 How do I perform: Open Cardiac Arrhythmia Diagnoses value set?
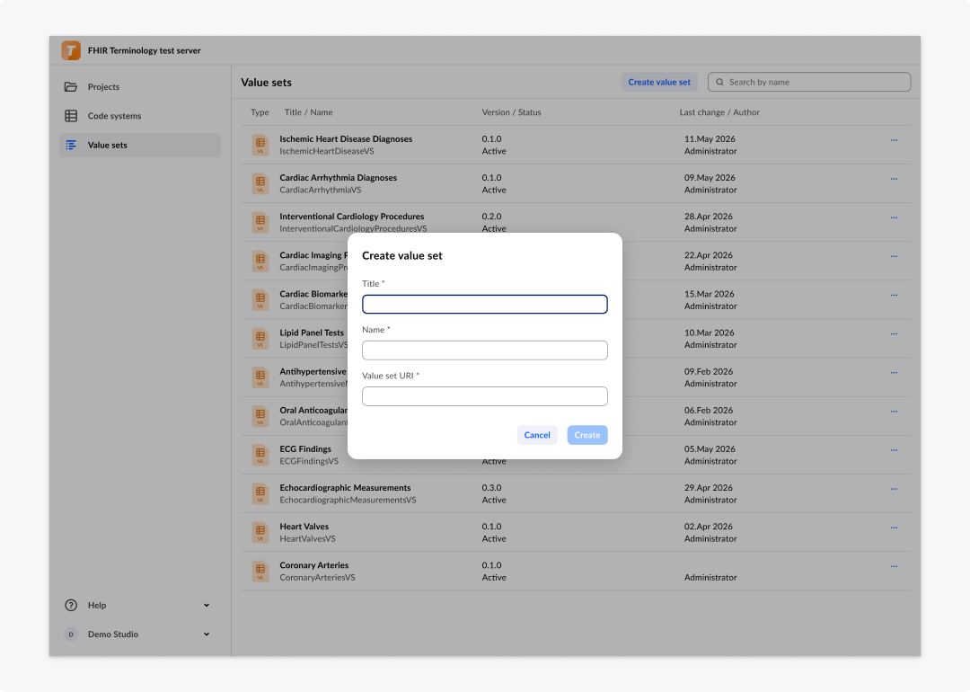339,178
